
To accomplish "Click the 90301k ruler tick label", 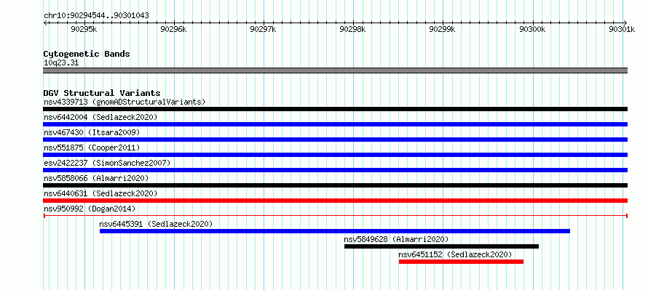I will point(622,29).
